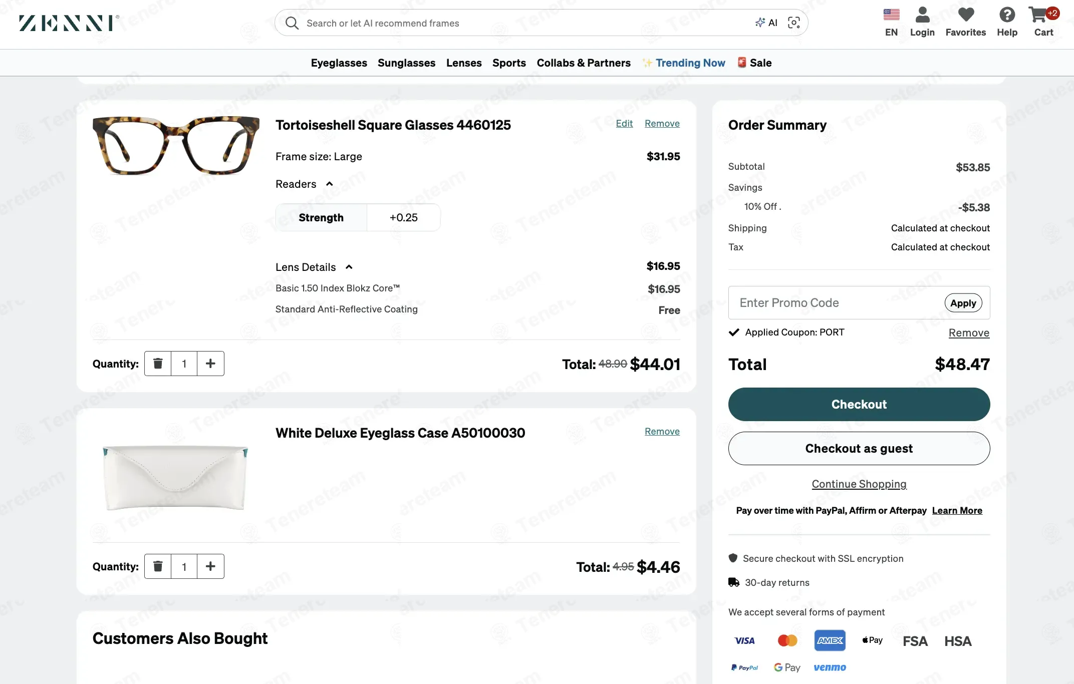Screen dimensions: 1074x684
Task: Click the White Deluxe Eyeglass Case title
Action: 400,433
